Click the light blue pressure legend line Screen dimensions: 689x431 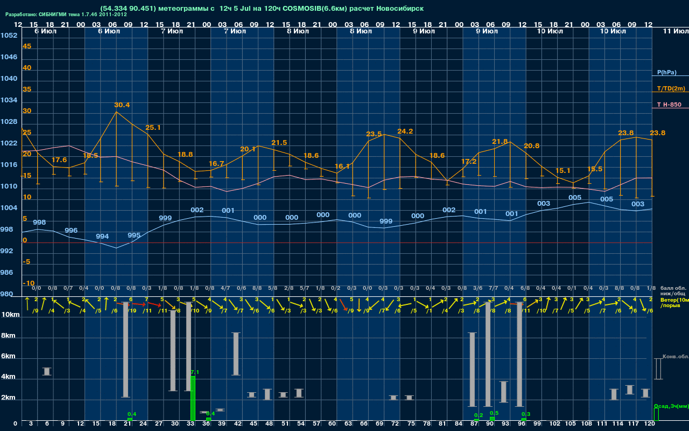pos(670,76)
